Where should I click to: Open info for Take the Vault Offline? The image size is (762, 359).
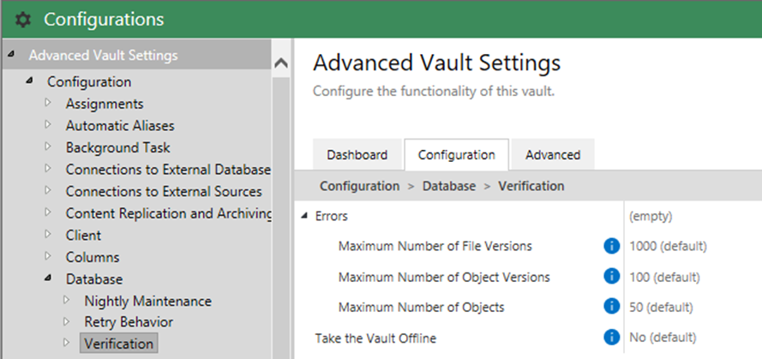(x=611, y=337)
